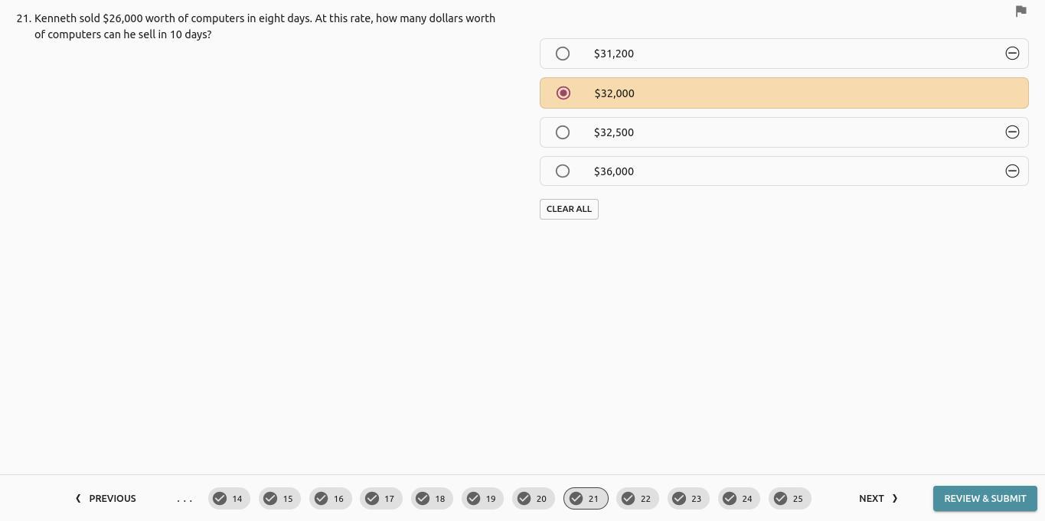1045x521 pixels.
Task: Go to question 23
Action: click(688, 499)
